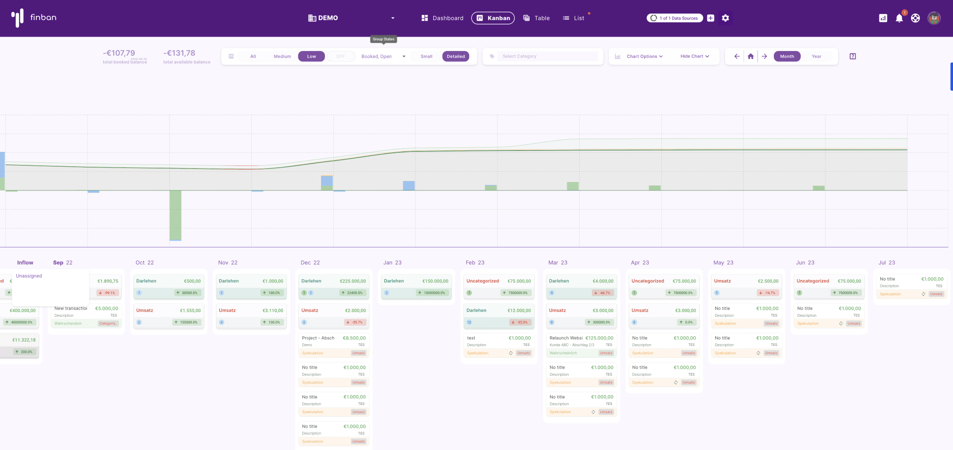The image size is (953, 450).
Task: Click the question mark help box icon
Action: coord(852,56)
